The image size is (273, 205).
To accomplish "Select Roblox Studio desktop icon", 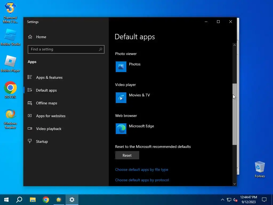I will [x=10, y=37].
